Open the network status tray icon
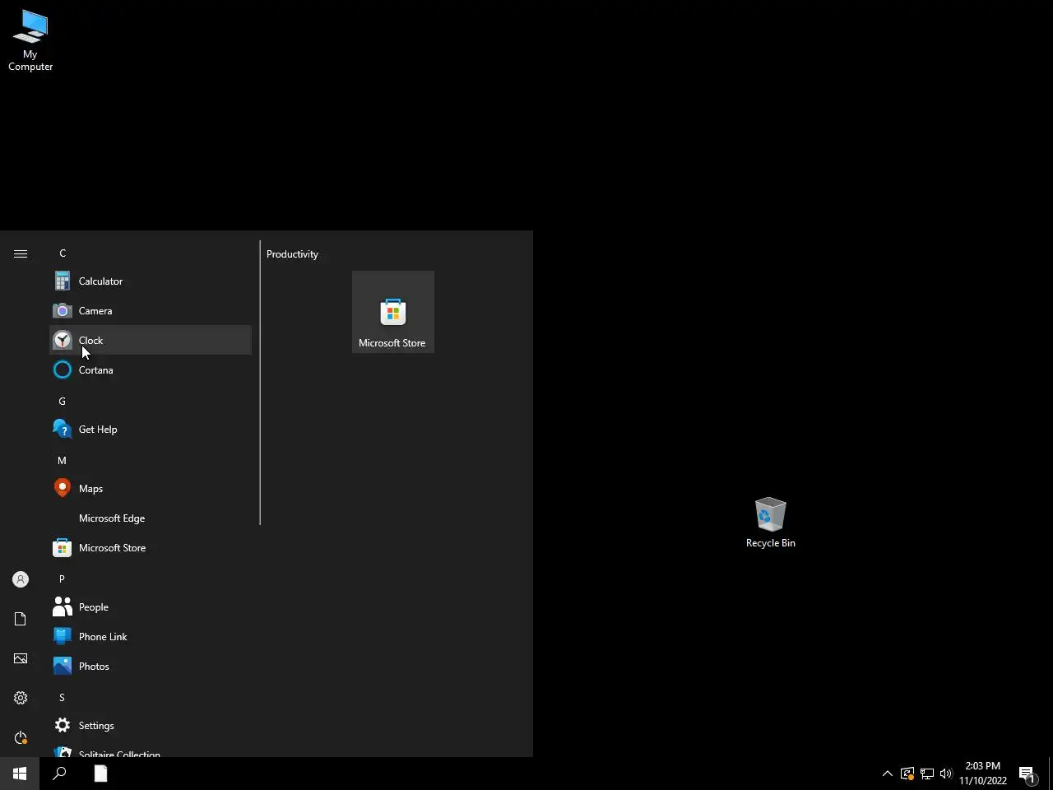 click(x=927, y=774)
